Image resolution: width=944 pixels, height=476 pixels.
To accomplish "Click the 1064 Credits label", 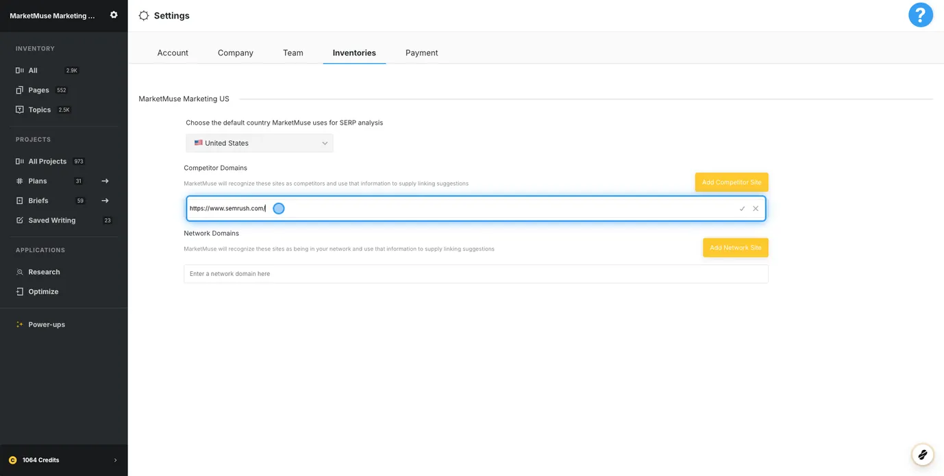I will point(41,460).
